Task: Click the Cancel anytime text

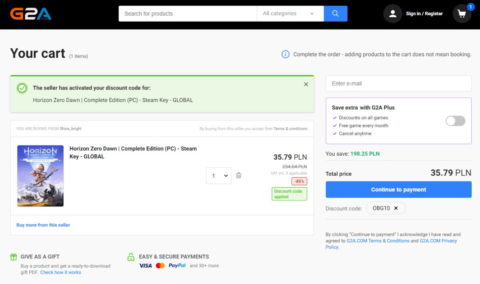Action: 355,134
